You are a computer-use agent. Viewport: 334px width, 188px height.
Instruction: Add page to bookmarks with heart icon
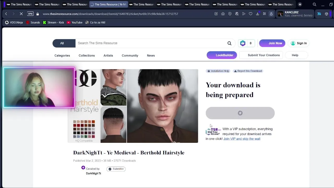[250, 14]
